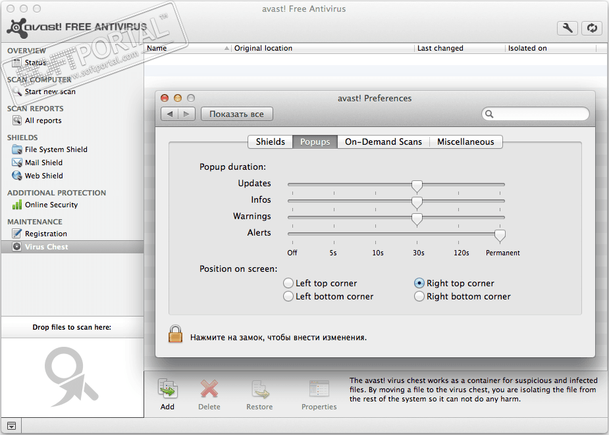
Task: Sort by Original location column
Action: [323, 48]
